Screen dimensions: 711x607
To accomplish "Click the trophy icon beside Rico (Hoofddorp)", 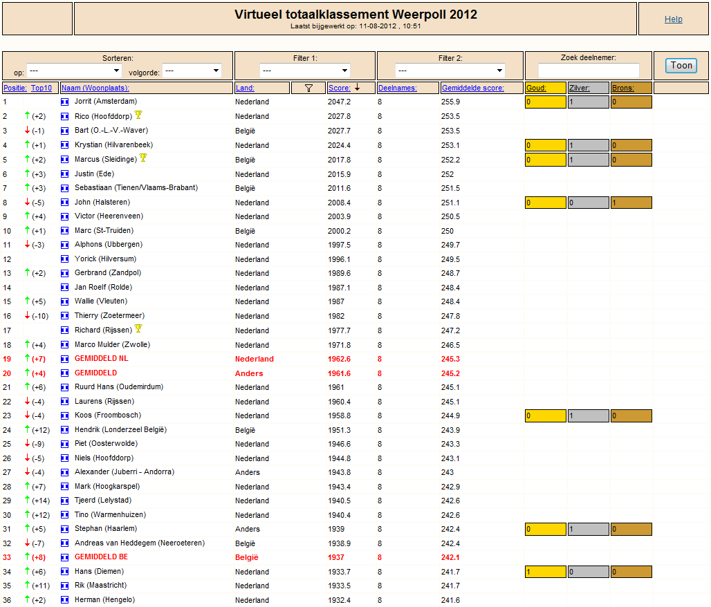I will (138, 115).
